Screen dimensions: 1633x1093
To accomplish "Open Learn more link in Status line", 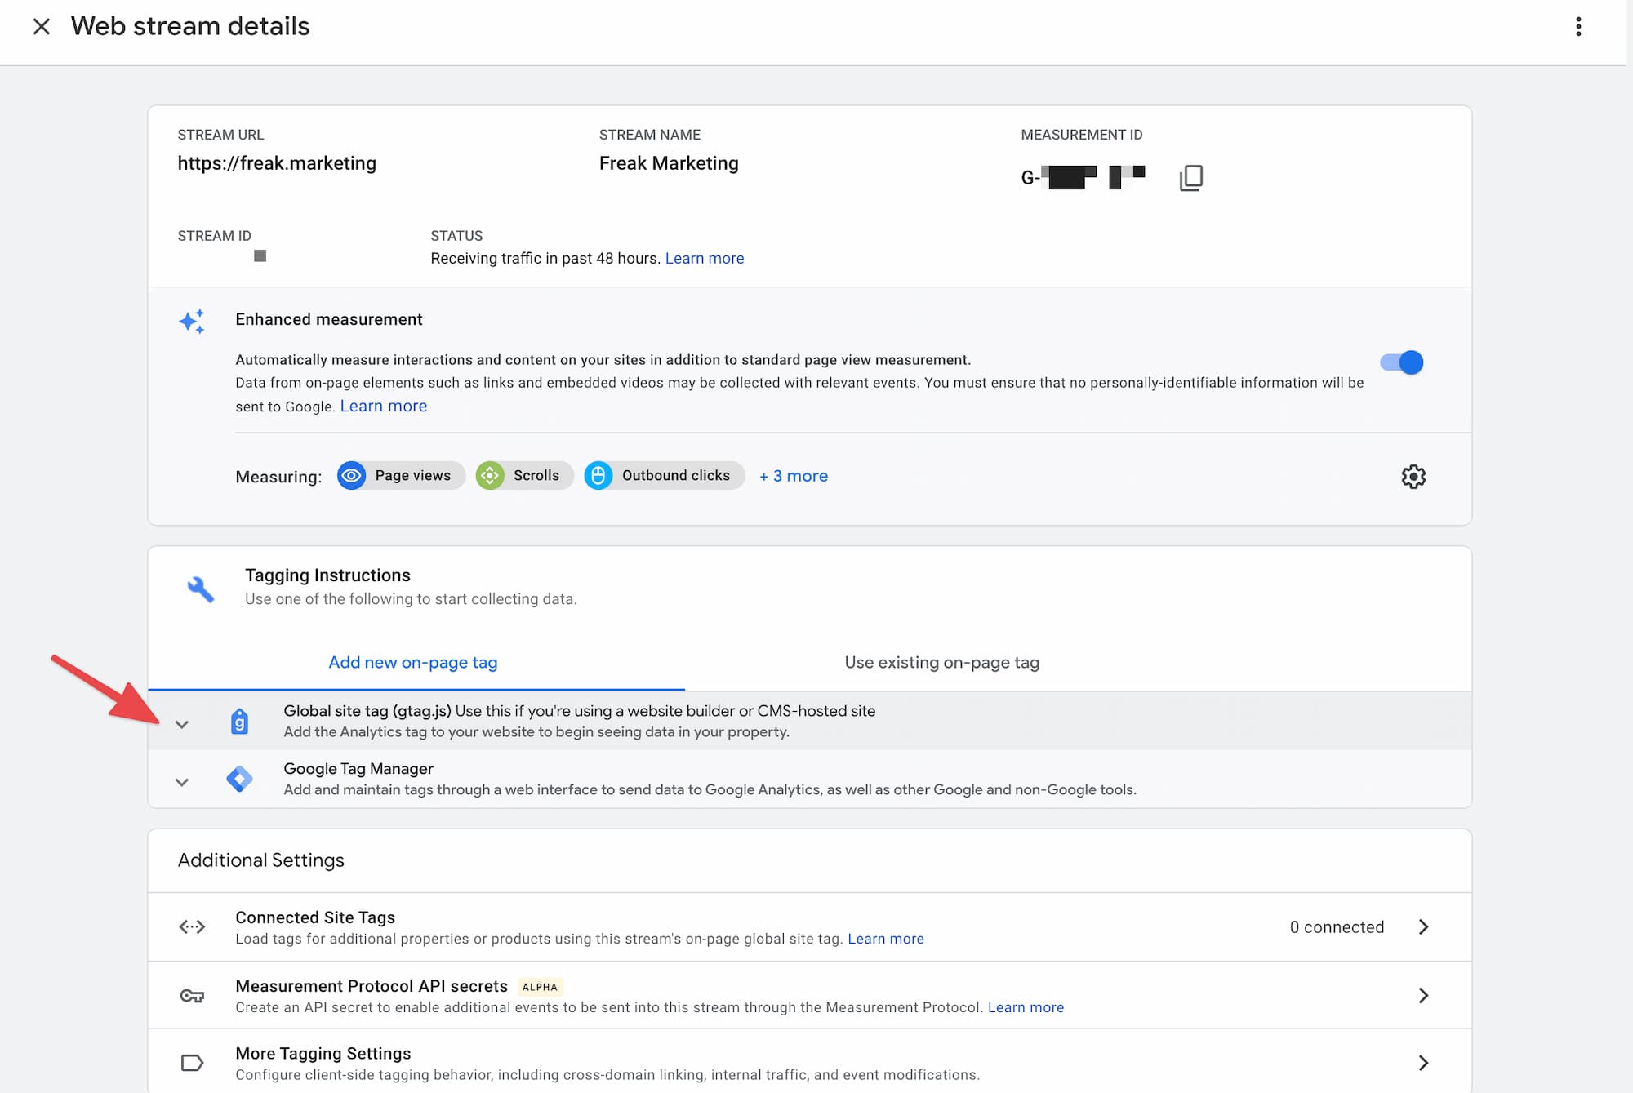I will coord(705,259).
